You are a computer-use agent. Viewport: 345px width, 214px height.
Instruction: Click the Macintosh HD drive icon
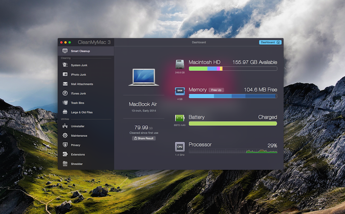(180, 65)
